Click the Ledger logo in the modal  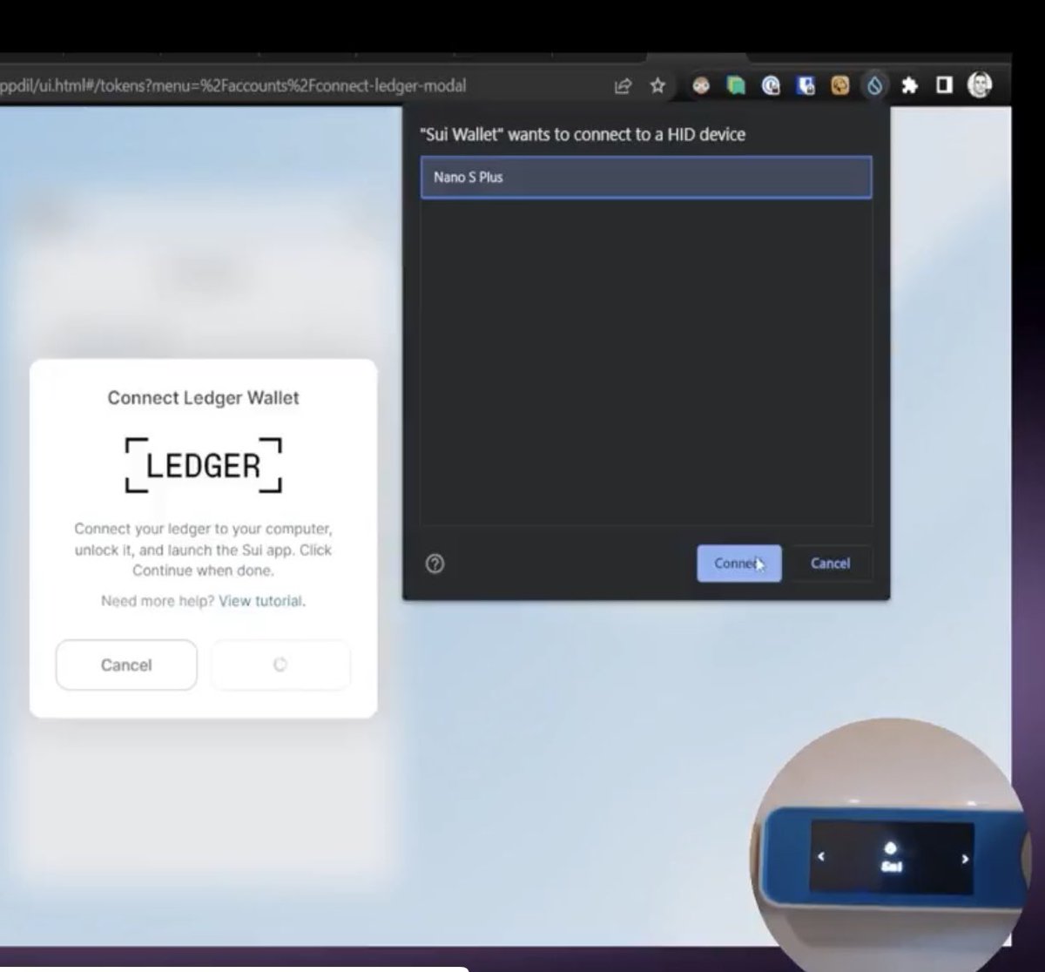coord(204,465)
